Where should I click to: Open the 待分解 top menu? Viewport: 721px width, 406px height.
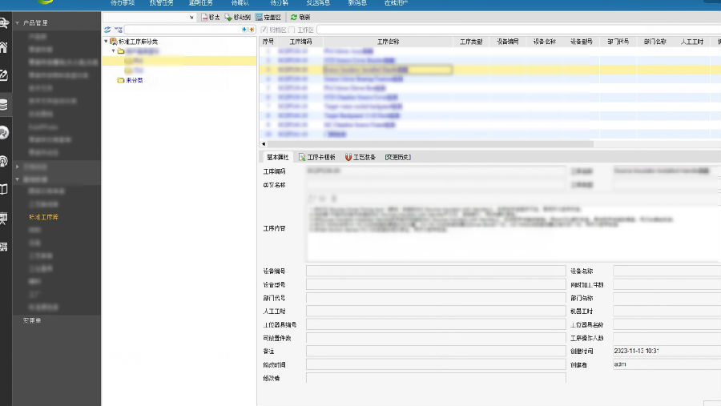(279, 2)
